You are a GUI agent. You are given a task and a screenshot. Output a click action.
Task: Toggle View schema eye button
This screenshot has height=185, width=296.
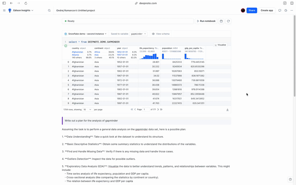(x=161, y=34)
